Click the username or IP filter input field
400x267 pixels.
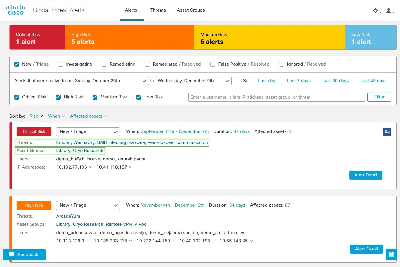click(x=277, y=97)
